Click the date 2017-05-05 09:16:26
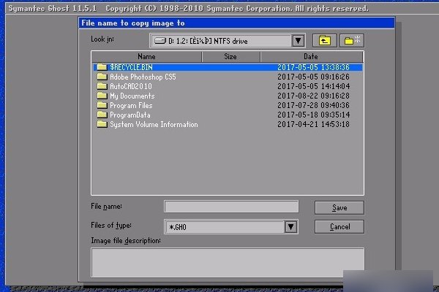439x292 pixels. click(x=313, y=77)
